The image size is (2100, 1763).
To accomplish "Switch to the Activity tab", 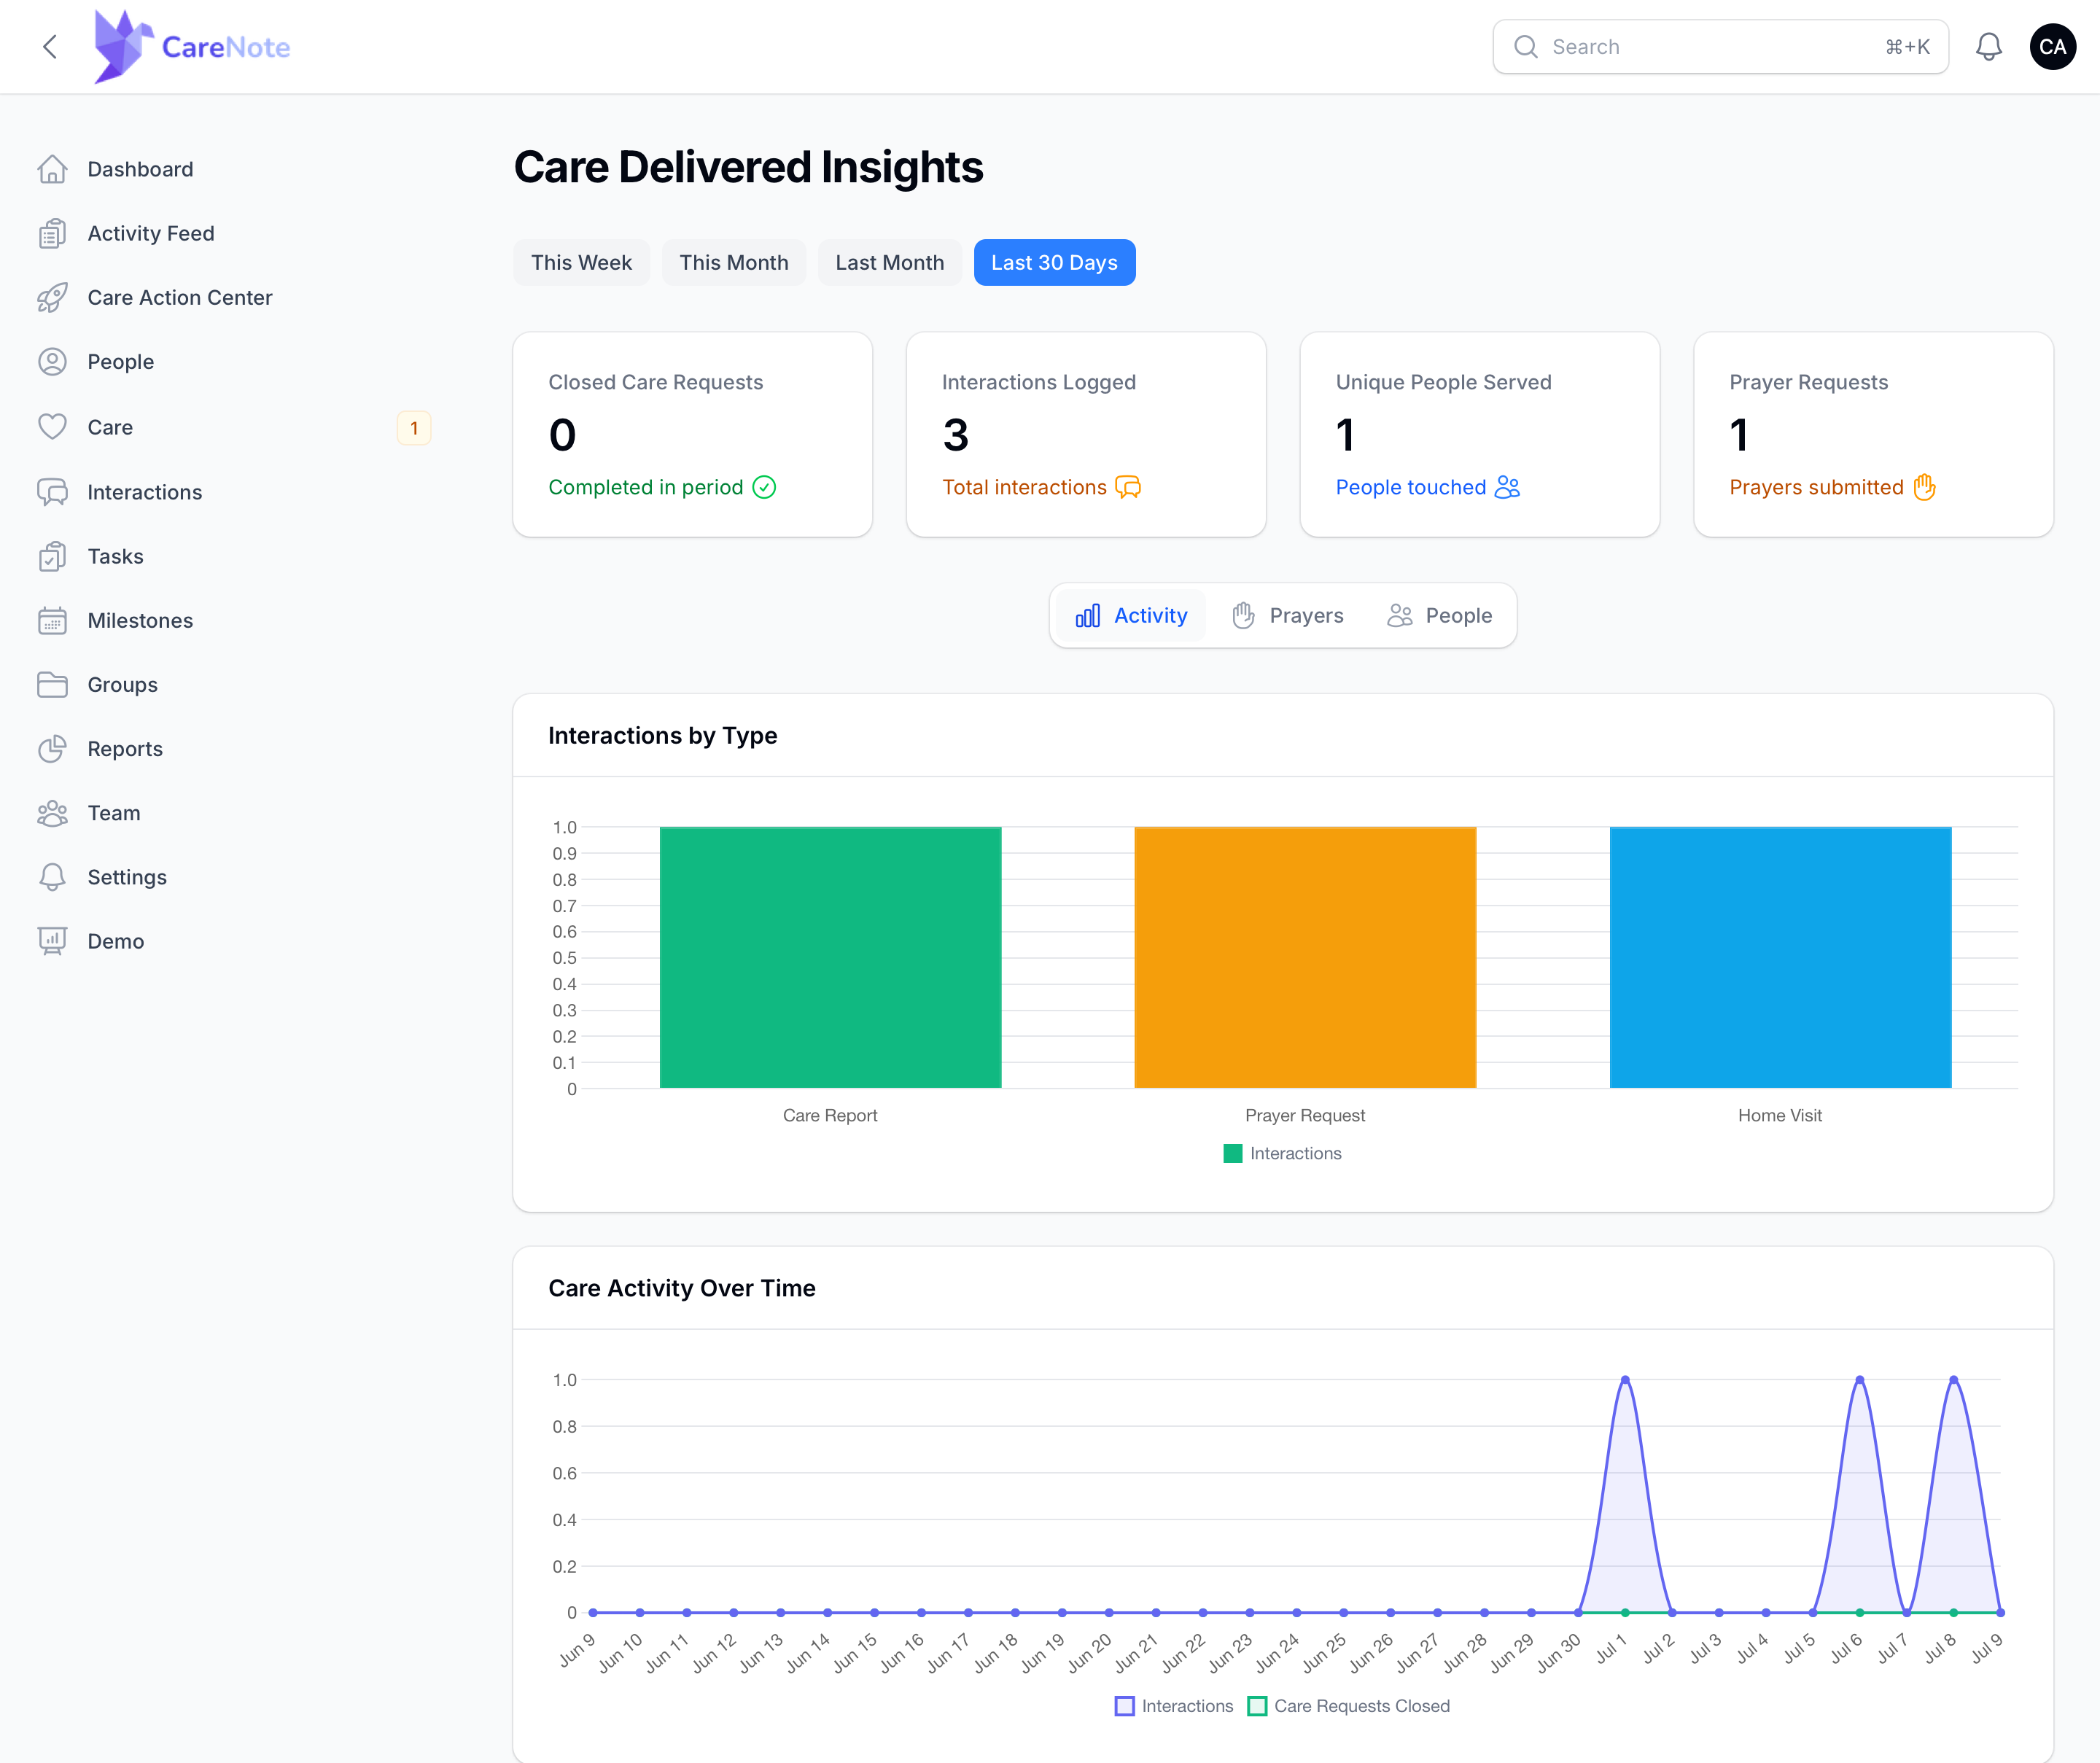I will [x=1131, y=615].
